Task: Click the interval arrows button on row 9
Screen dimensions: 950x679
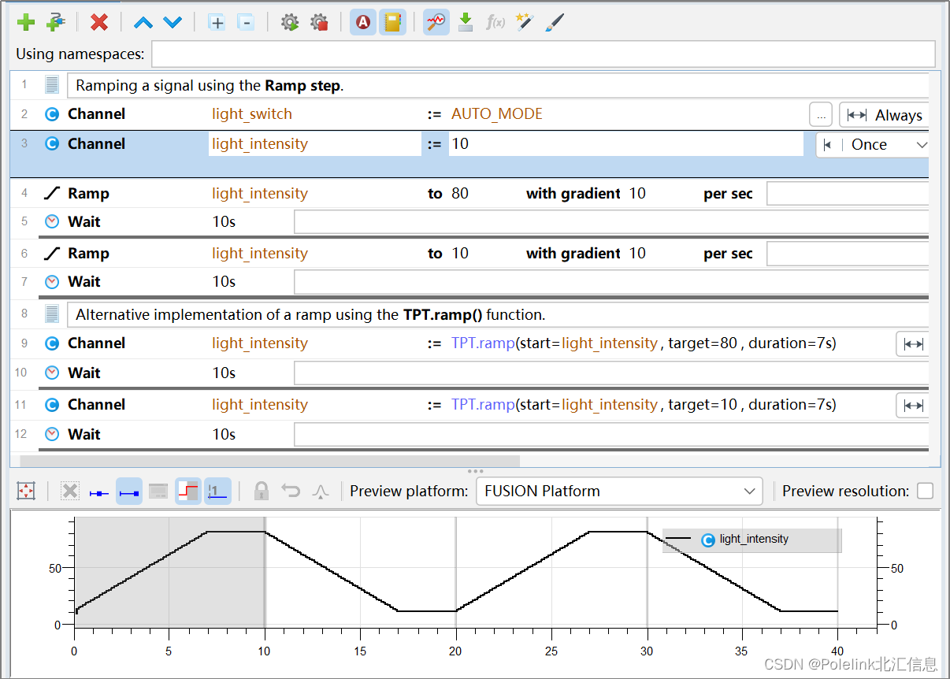Action: tap(913, 343)
